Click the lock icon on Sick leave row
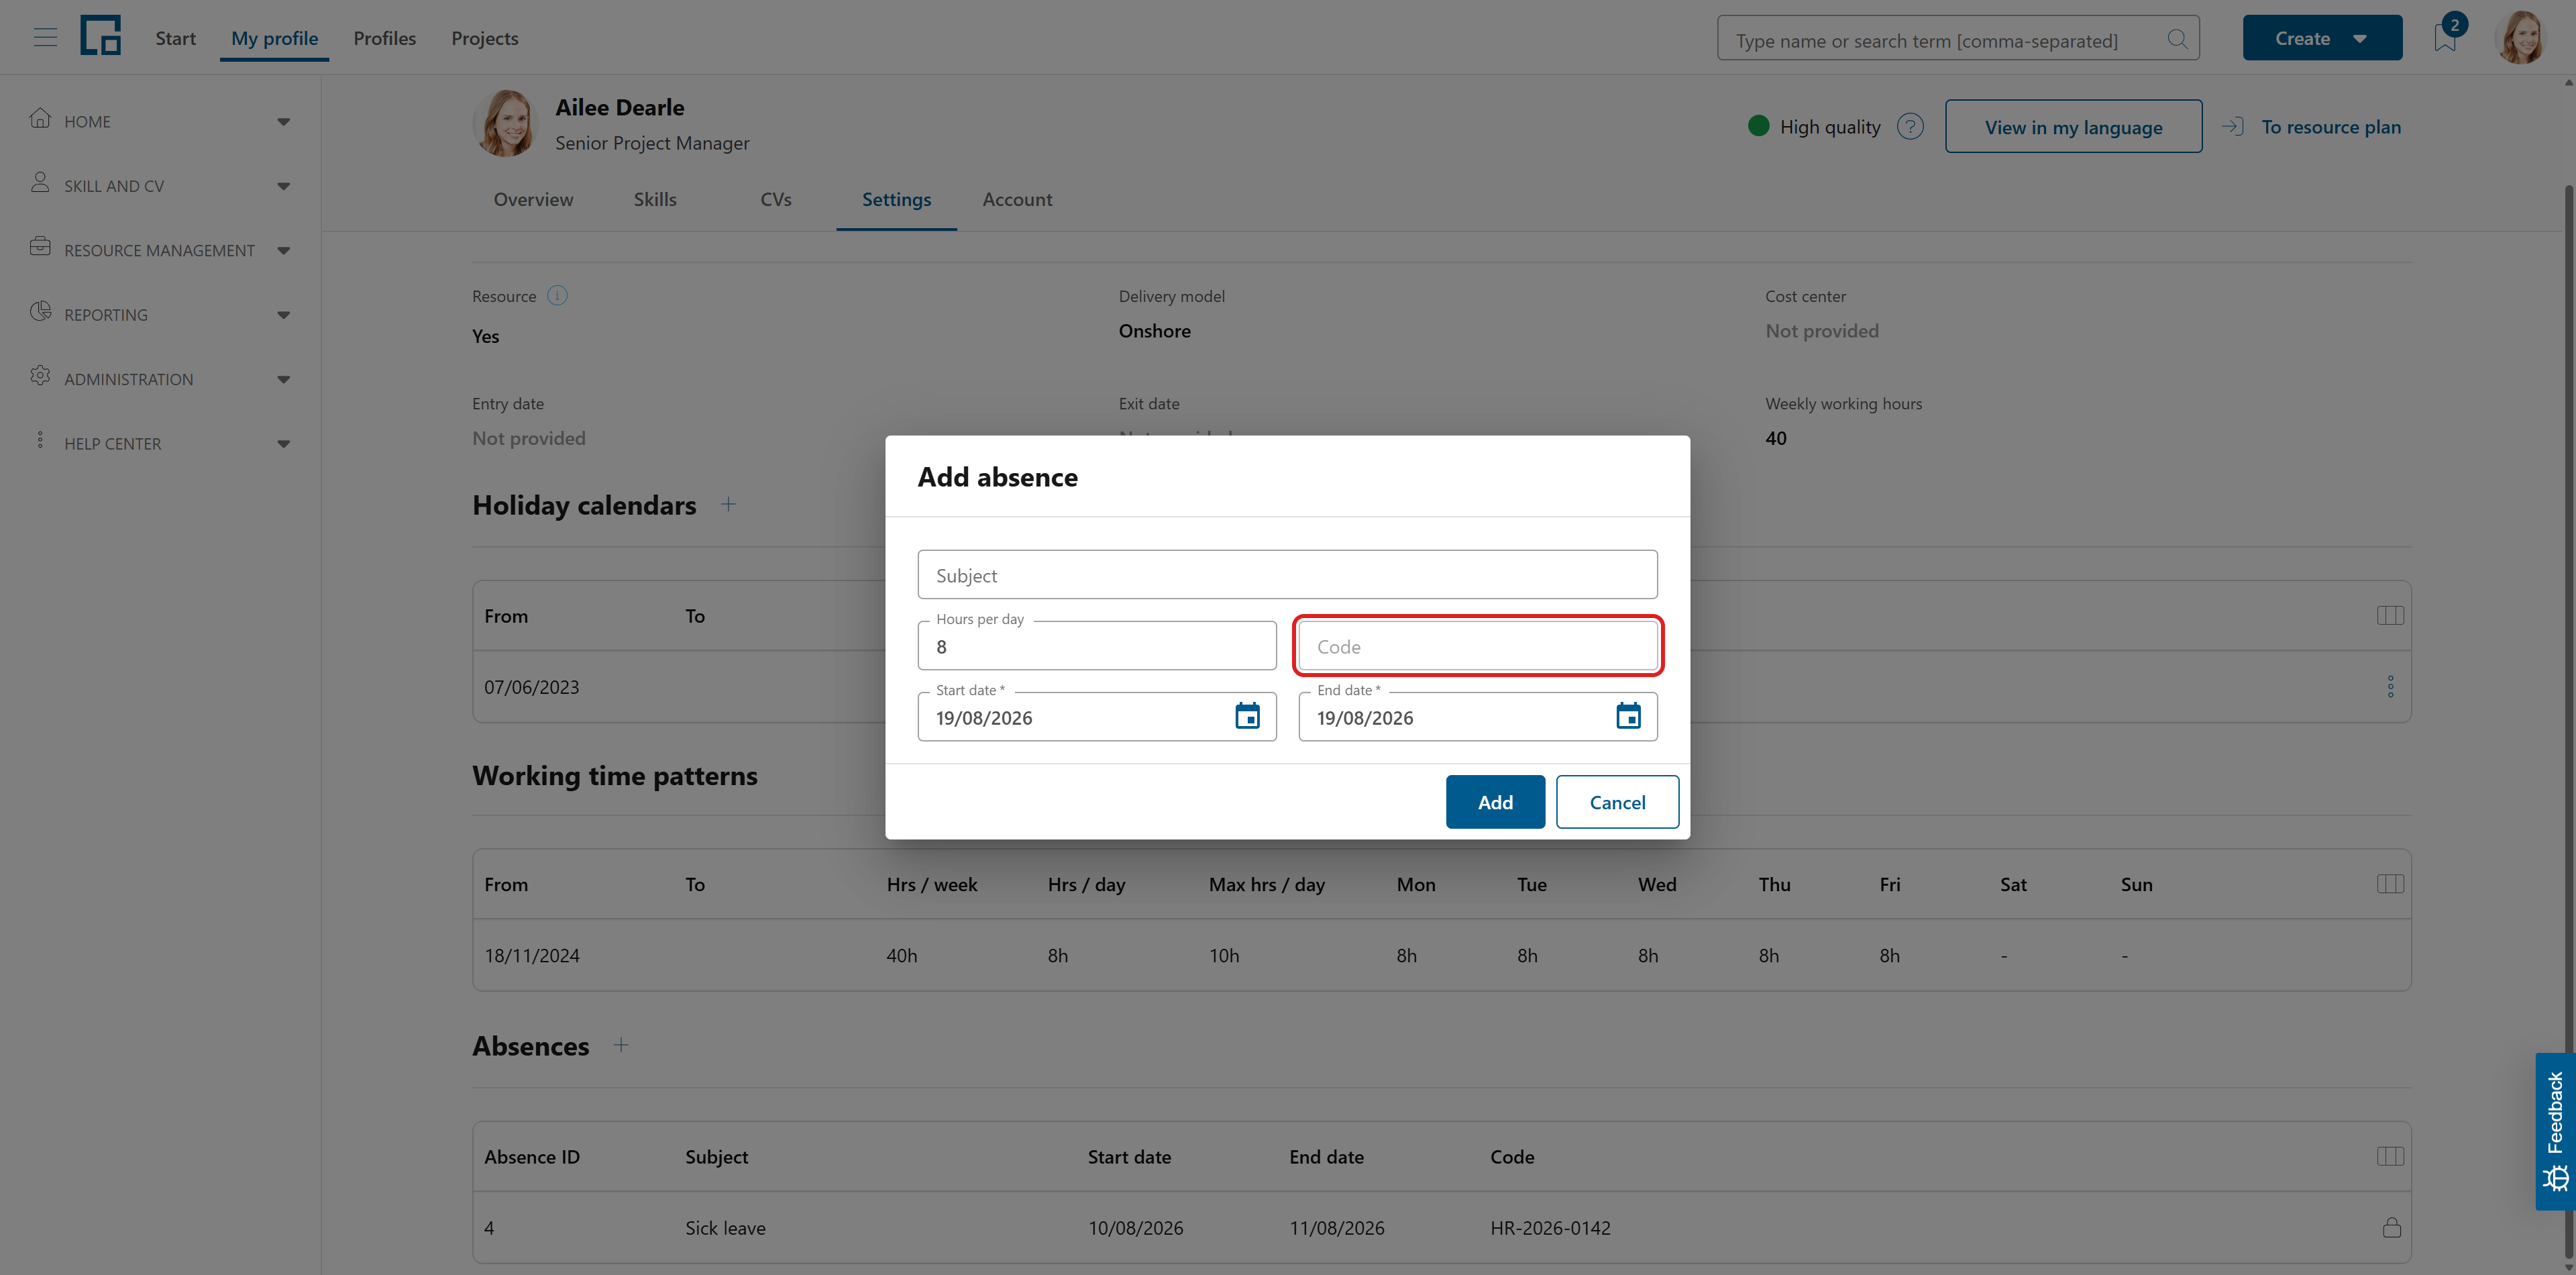 (x=2391, y=1227)
